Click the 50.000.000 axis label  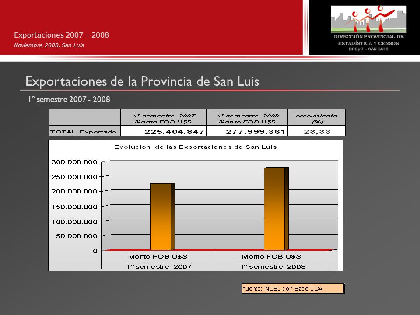pos(77,236)
